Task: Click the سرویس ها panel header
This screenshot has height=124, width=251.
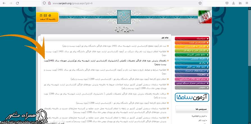Action: (192, 109)
